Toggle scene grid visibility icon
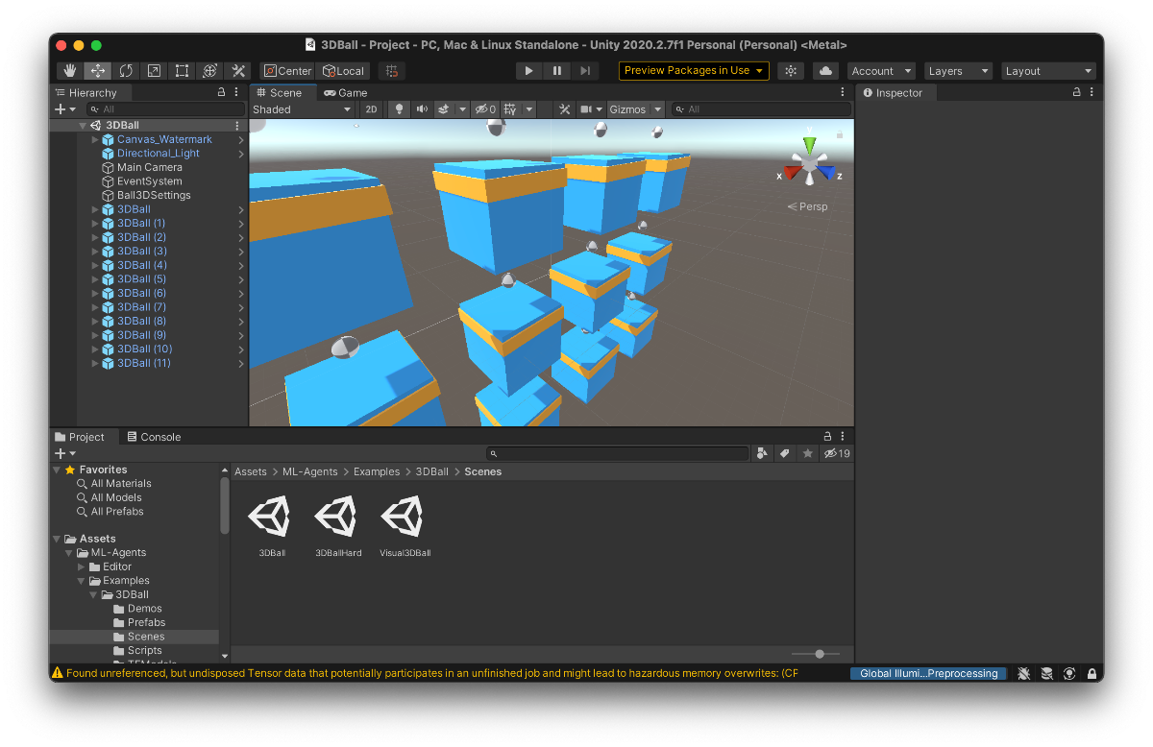 tap(510, 109)
